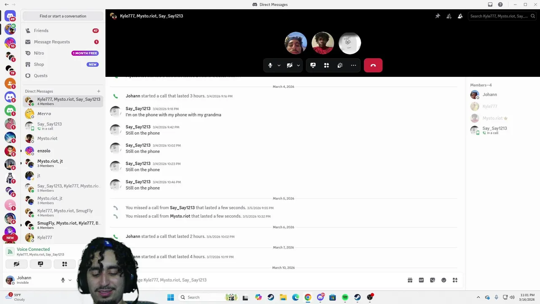The image size is (540, 304).
Task: Open the help icon in the title bar
Action: 500,5
